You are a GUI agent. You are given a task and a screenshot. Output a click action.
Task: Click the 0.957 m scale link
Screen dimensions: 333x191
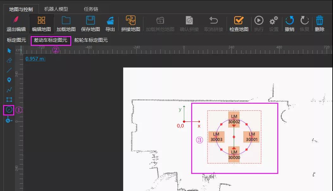click(x=35, y=59)
